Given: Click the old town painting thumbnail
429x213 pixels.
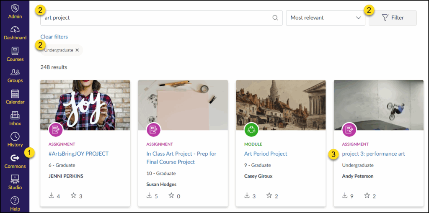Looking at the screenshot, I should pos(281,105).
